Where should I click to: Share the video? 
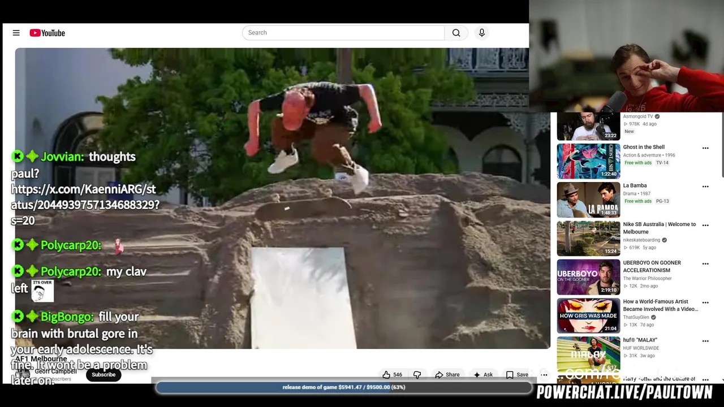tap(447, 375)
